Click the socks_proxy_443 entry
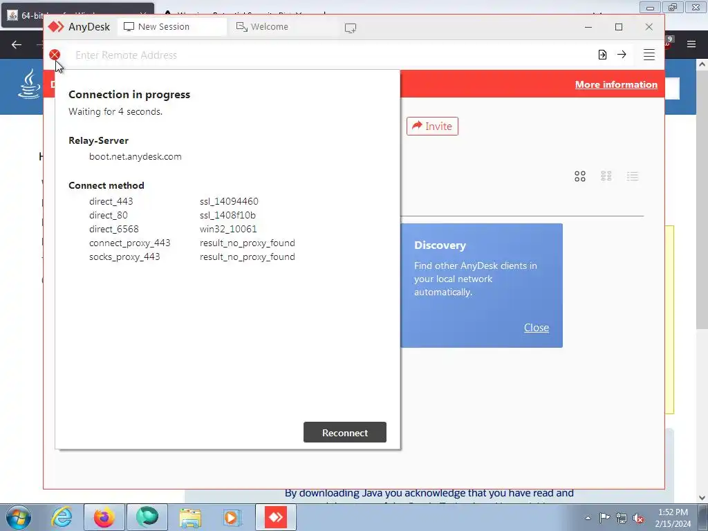This screenshot has width=708, height=531. pyautogui.click(x=124, y=257)
